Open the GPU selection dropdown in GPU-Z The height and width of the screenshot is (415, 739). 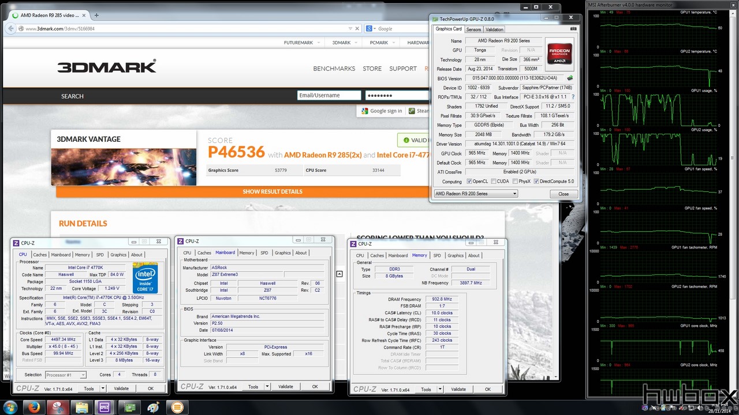(x=476, y=194)
